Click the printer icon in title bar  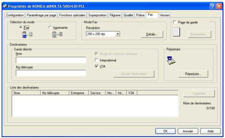click(5, 6)
